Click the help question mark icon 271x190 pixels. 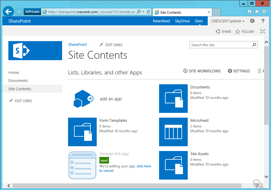click(263, 21)
